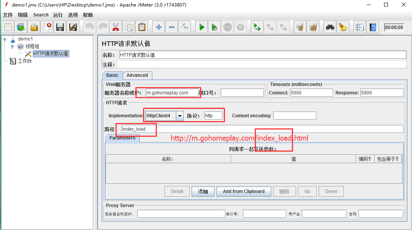The height and width of the screenshot is (230, 412).
Task: Click the Undo arrow icon
Action: (x=90, y=27)
